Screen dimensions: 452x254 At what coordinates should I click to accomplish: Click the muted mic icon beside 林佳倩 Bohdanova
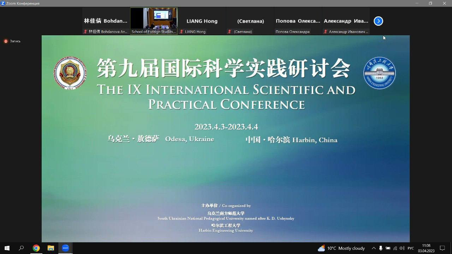click(x=85, y=32)
